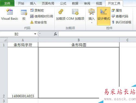Click the fx insert function button
This screenshot has width=136, height=103.
[55, 34]
